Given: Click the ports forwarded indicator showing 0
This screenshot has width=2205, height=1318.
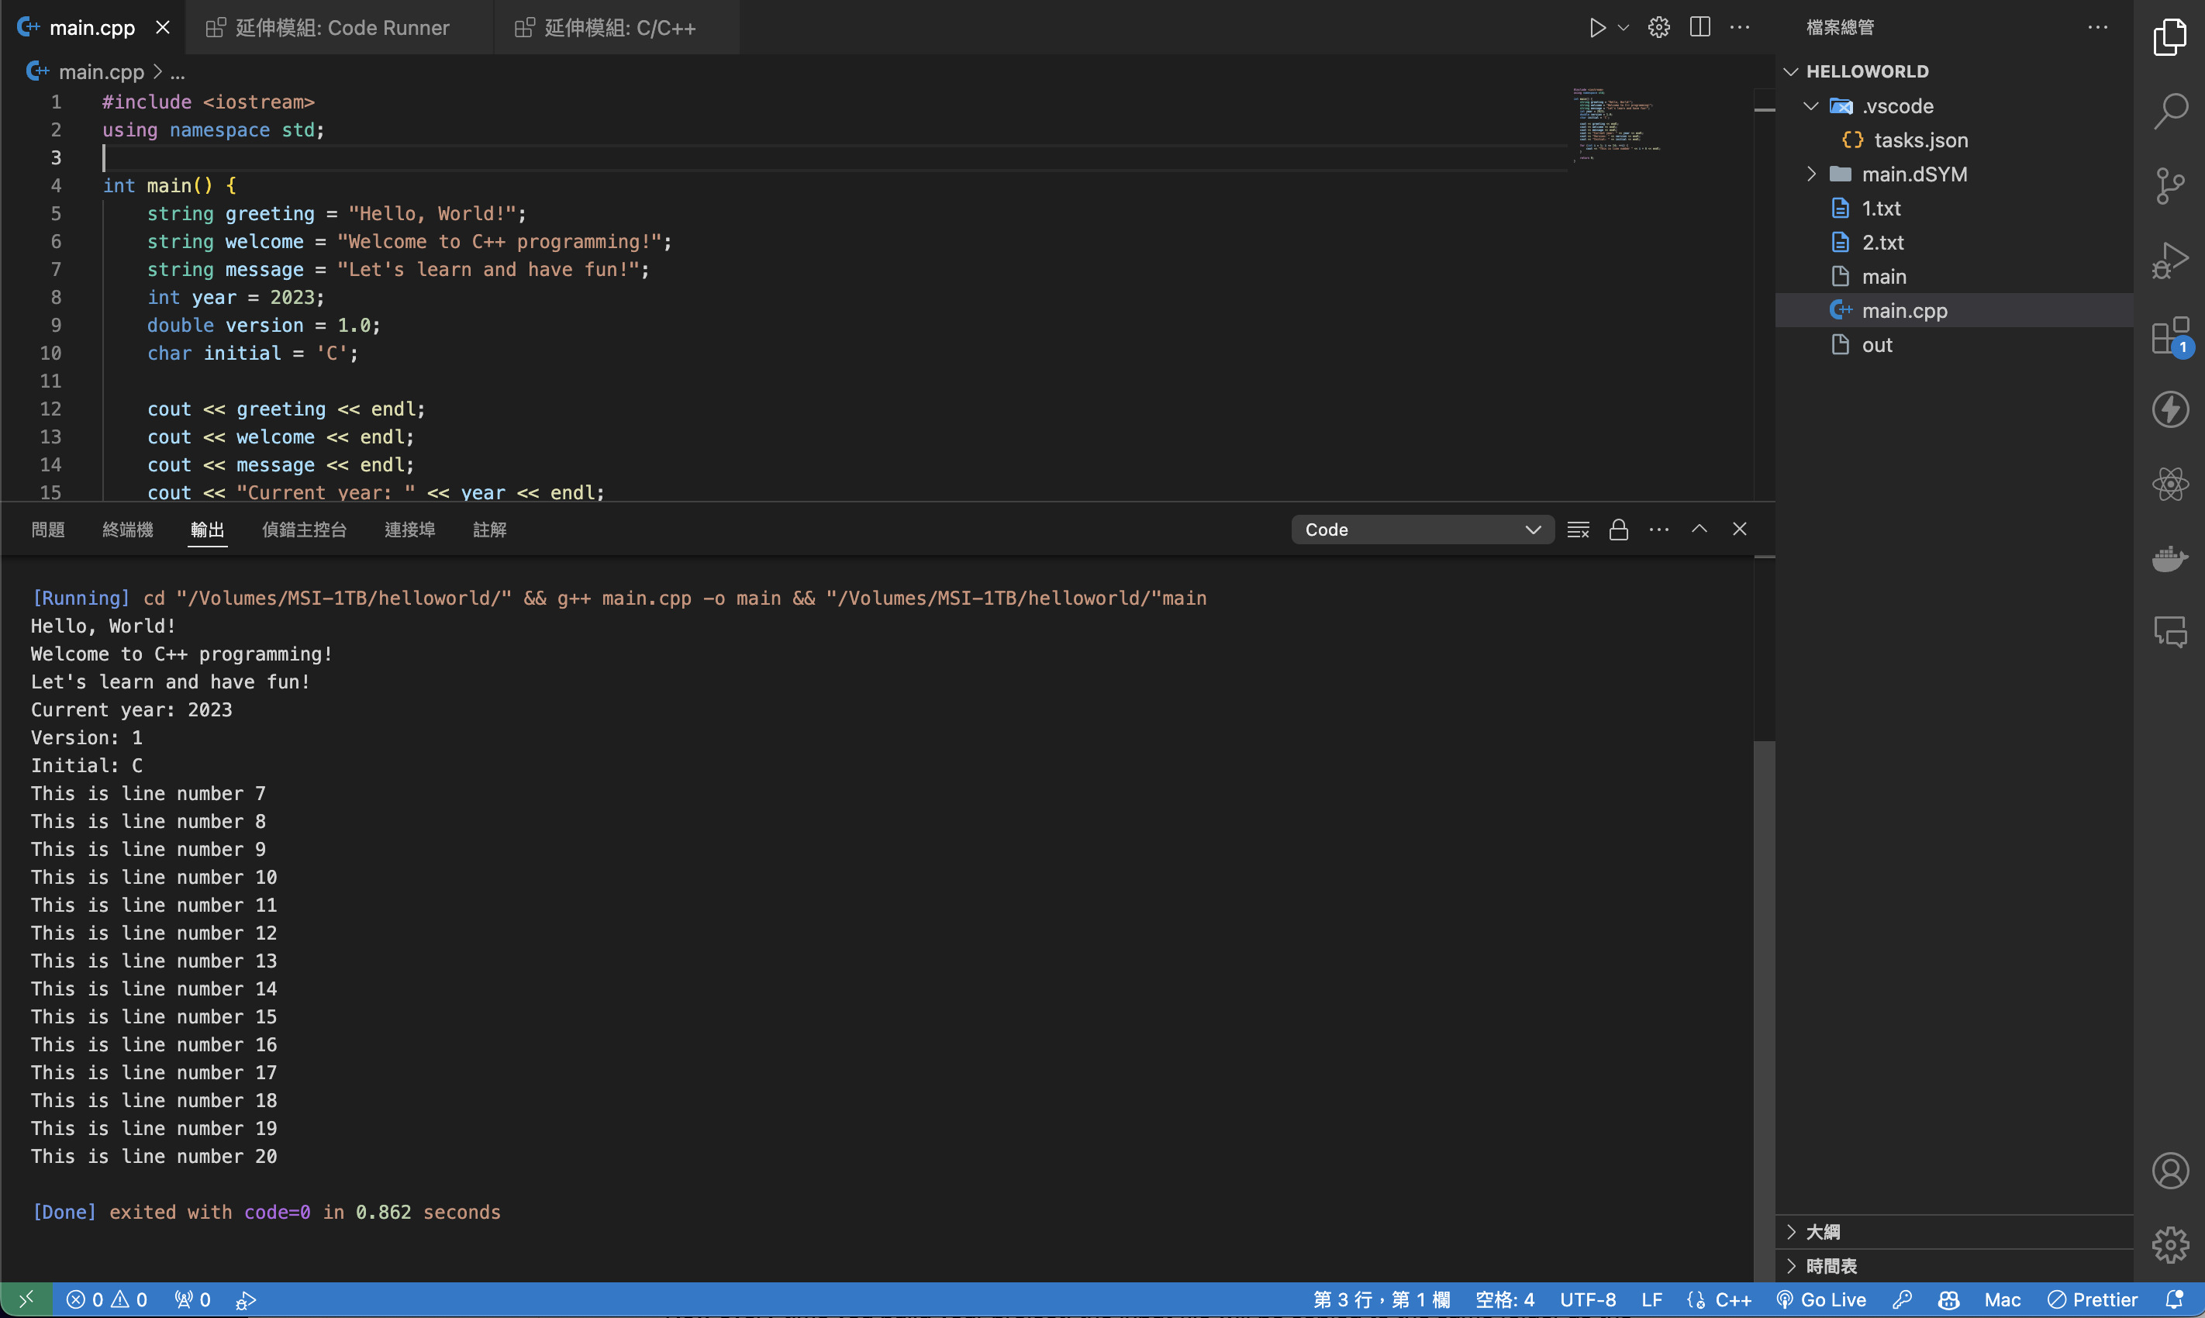Looking at the screenshot, I should coord(192,1299).
